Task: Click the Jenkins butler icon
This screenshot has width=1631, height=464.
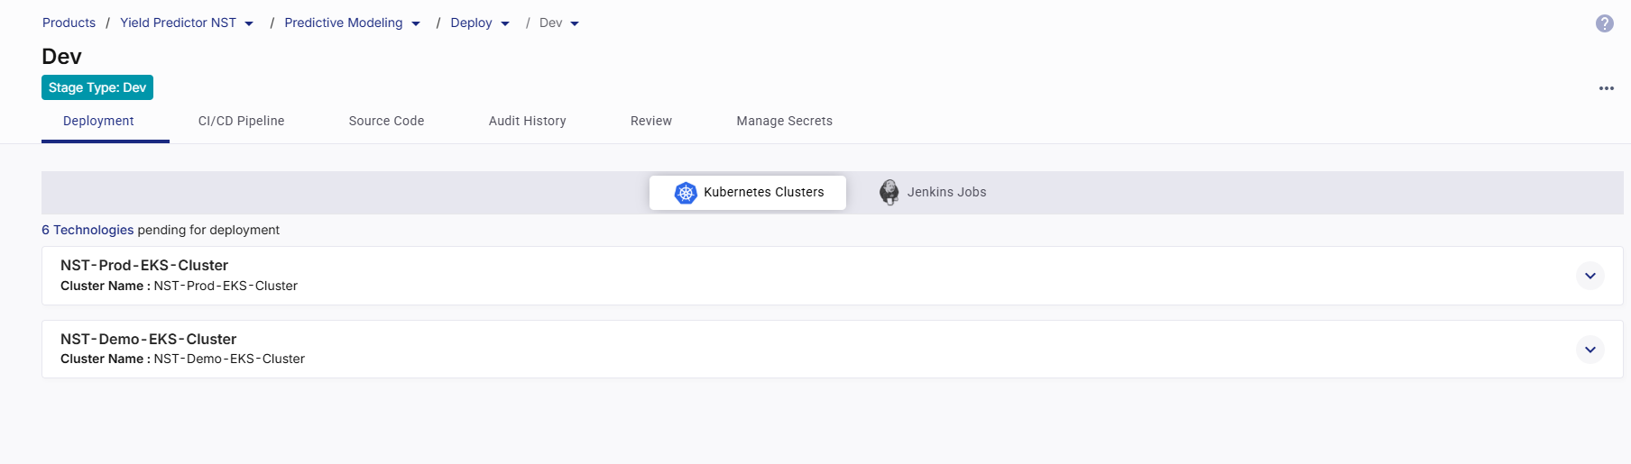Action: 889,192
